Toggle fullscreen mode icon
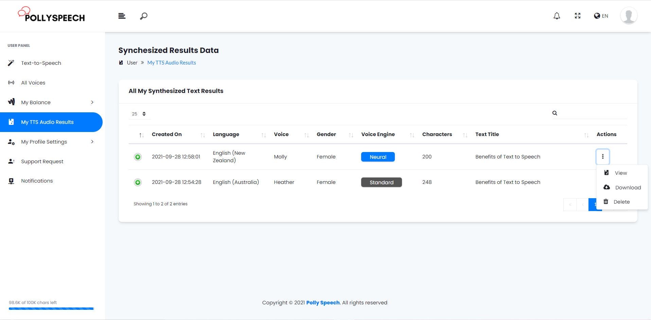The width and height of the screenshot is (651, 320). [x=578, y=16]
